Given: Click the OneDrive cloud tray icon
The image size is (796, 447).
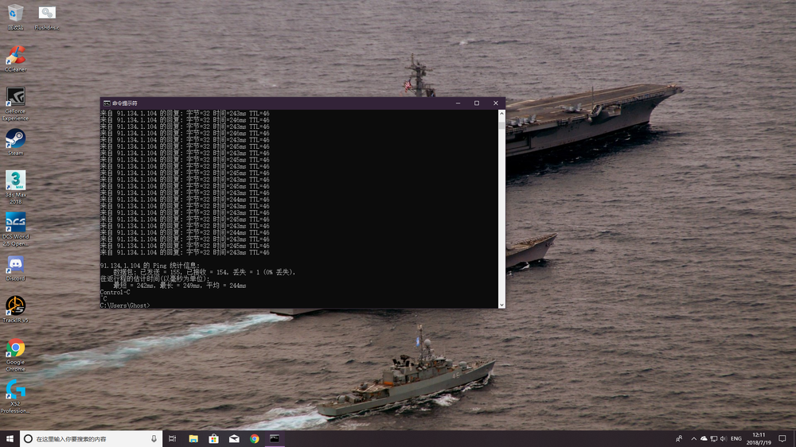Looking at the screenshot, I should [704, 438].
